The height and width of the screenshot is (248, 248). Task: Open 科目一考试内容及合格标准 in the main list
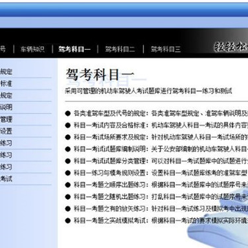[110, 125]
